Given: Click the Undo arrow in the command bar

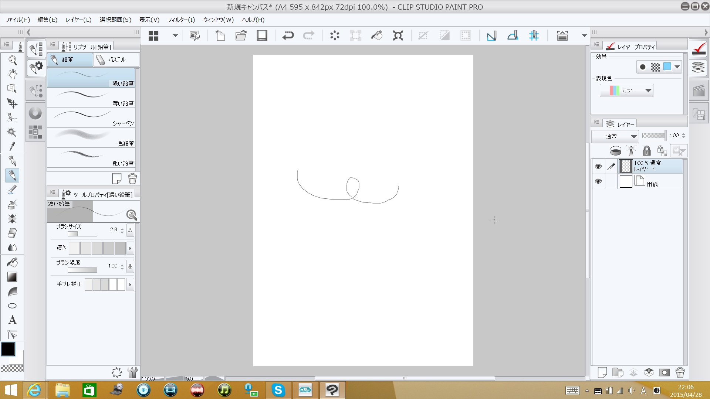Looking at the screenshot, I should point(288,35).
